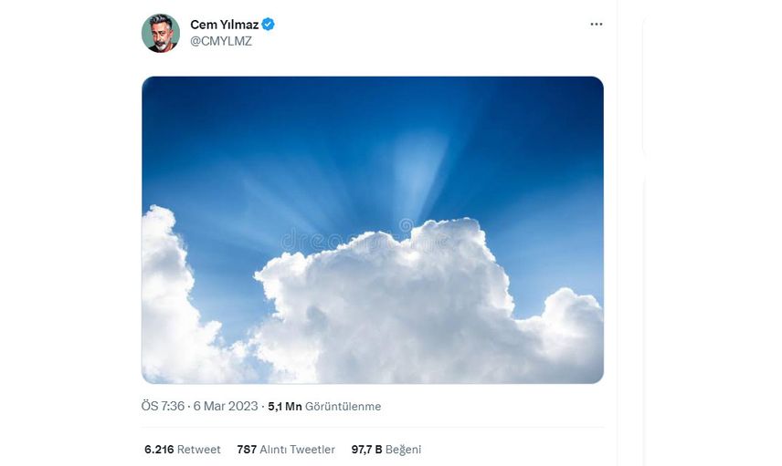Image resolution: width=782 pixels, height=466 pixels.
Task: Click Cem Yılmaz's profile avatar picture
Action: [161, 33]
